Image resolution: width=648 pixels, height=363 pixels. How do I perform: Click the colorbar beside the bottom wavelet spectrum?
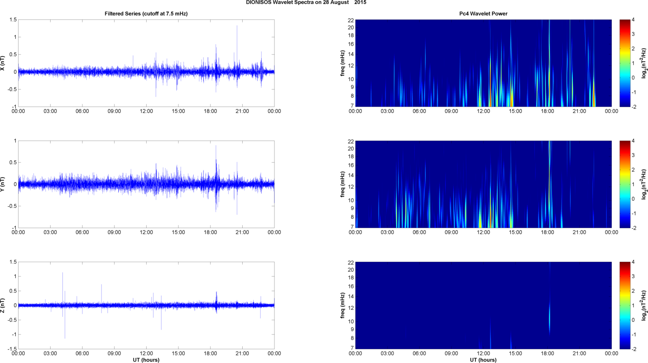pyautogui.click(x=625, y=305)
